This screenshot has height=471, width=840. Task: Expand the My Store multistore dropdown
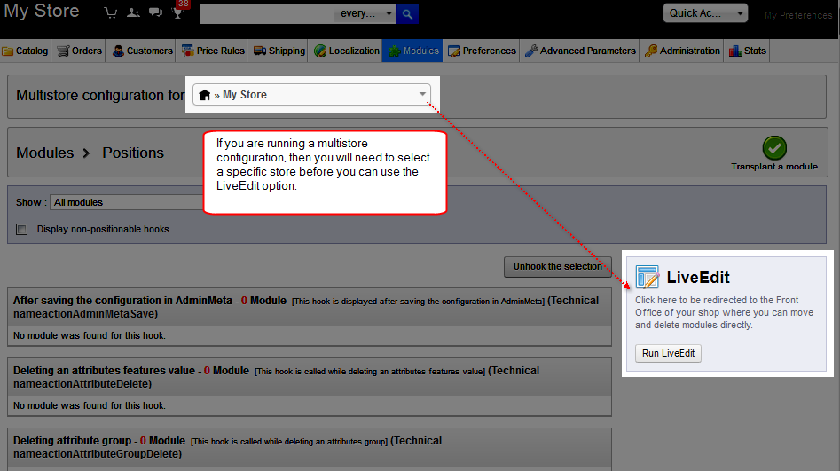pyautogui.click(x=422, y=95)
